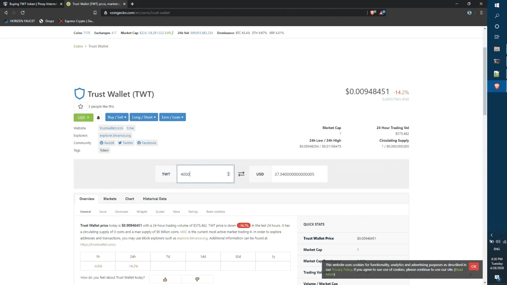Select the General sub-tab
507x285 pixels.
[x=86, y=212]
